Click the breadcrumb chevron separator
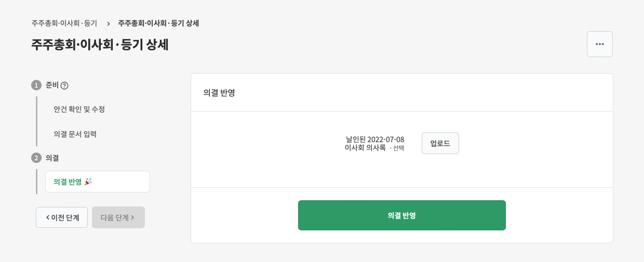644x262 pixels. point(108,23)
